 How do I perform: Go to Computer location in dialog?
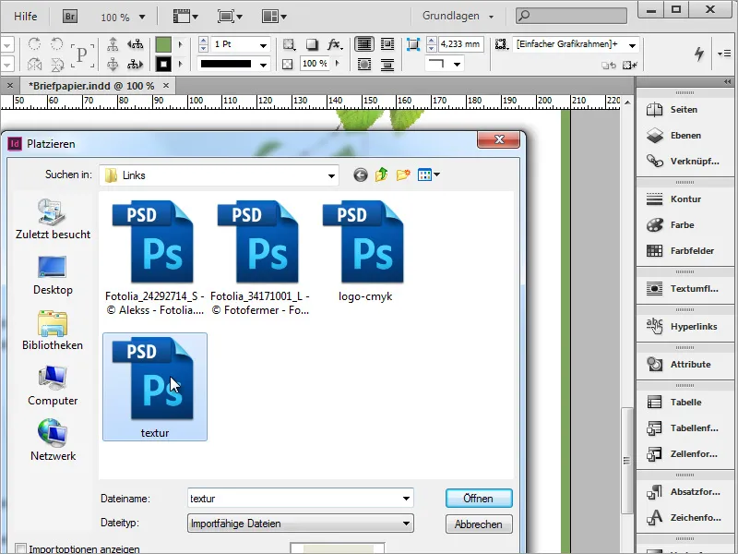53,386
